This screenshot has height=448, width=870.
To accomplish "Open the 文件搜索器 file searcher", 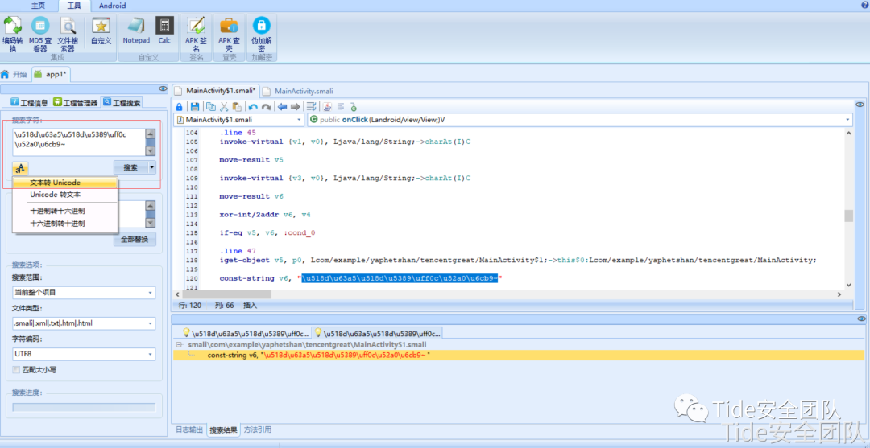I will pos(68,35).
